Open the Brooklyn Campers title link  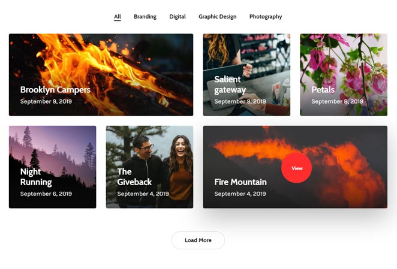pyautogui.click(x=55, y=90)
